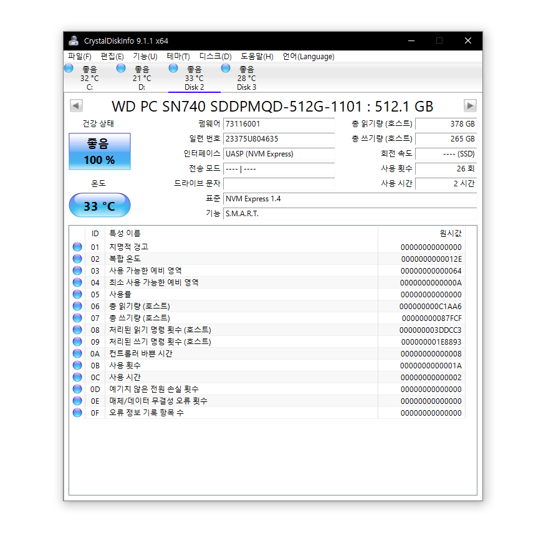Click raw value 0000000000012E
The height and width of the screenshot is (536, 536).
431,259
